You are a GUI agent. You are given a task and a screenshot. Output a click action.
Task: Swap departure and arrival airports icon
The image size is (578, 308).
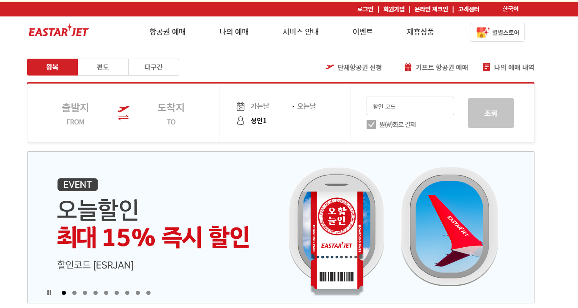coord(123,113)
